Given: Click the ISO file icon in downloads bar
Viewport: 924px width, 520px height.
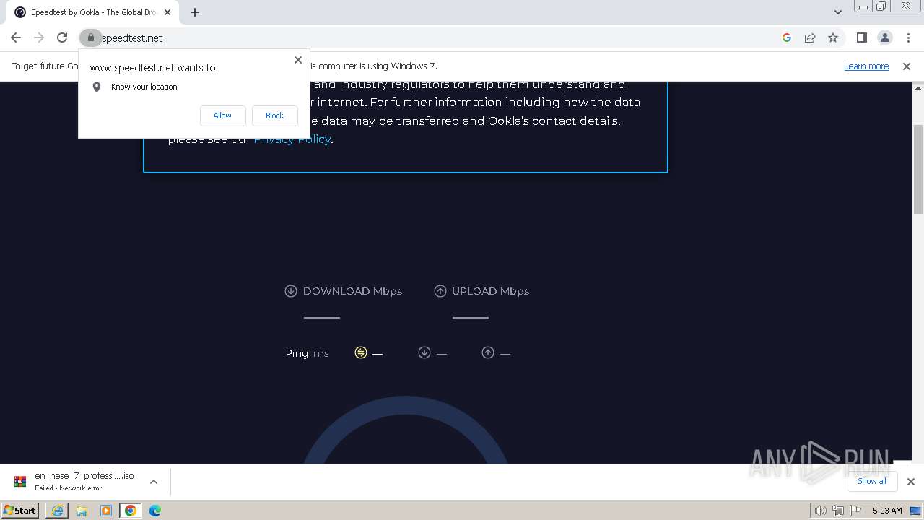Looking at the screenshot, I should click(20, 481).
